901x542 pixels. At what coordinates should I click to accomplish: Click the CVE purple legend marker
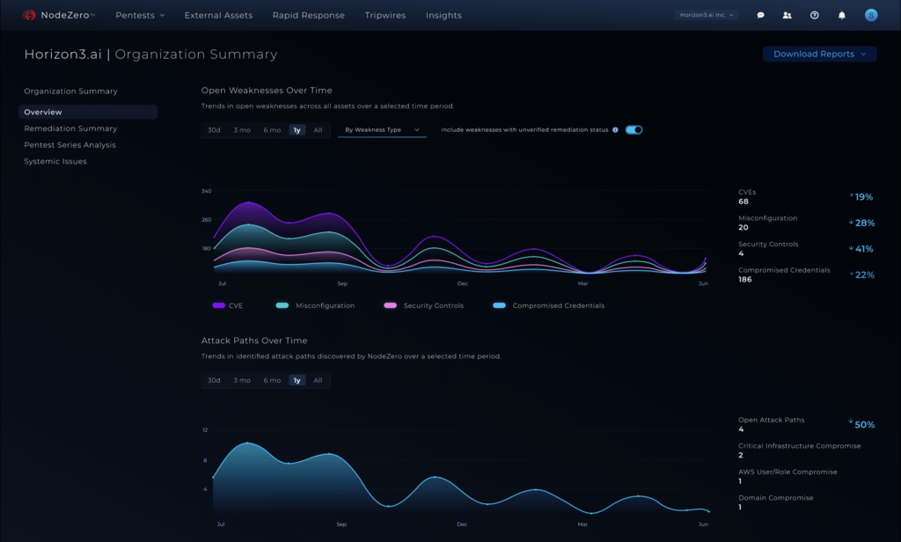point(218,306)
